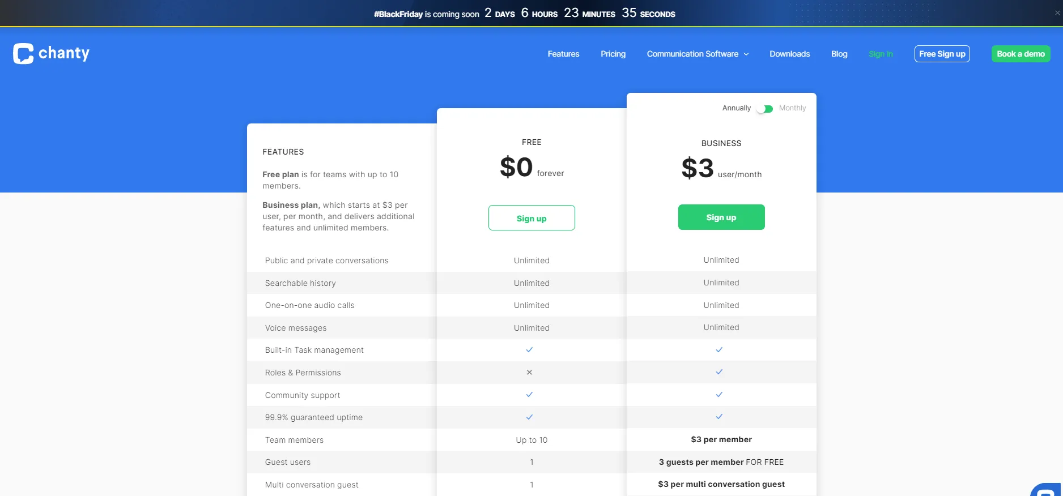Click the "Roles & Permissions" row label
This screenshot has height=496, width=1063.
tap(303, 373)
